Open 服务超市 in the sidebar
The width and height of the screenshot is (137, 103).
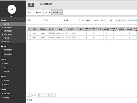pyautogui.click(x=6, y=85)
